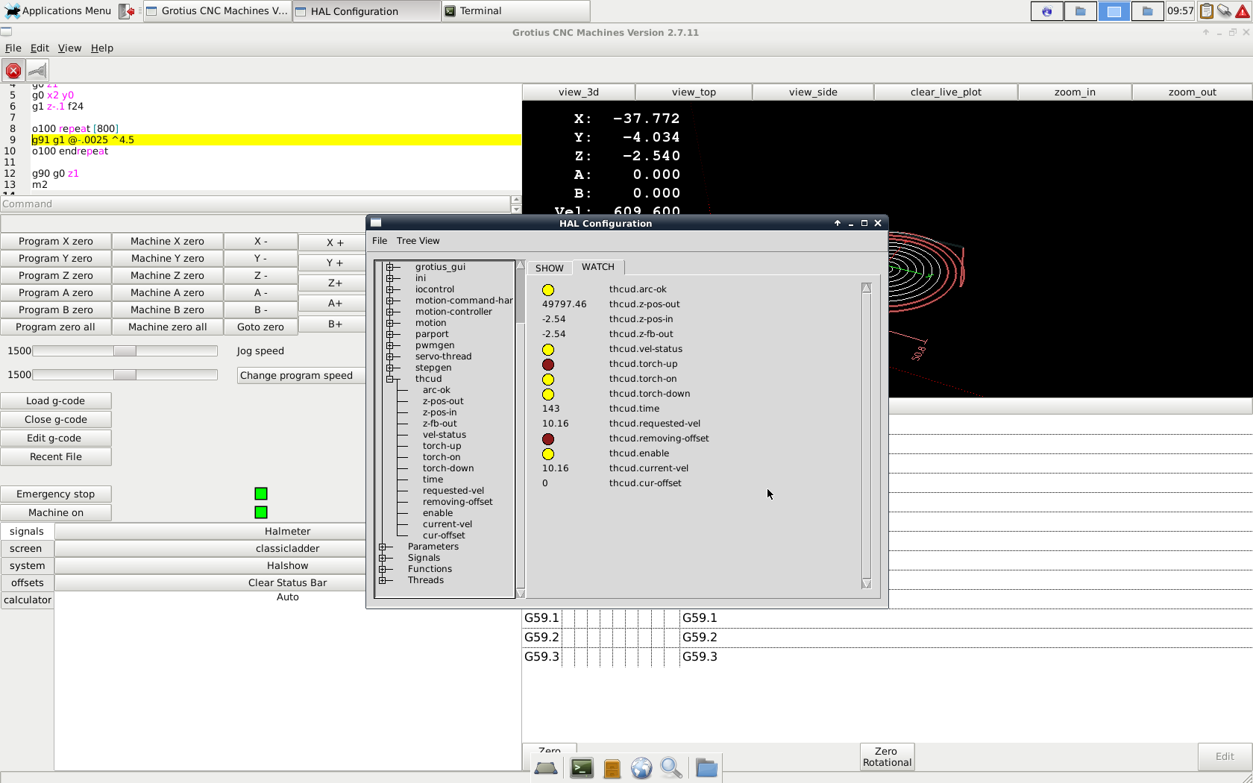Open the Help menu

102,48
